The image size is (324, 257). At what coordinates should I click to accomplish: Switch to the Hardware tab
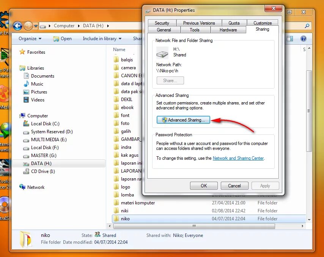228,30
